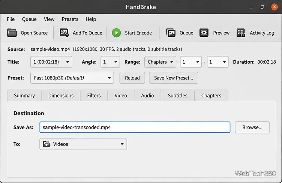Image resolution: width=282 pixels, height=183 pixels.
Task: Open the View menu
Action: click(x=49, y=19)
